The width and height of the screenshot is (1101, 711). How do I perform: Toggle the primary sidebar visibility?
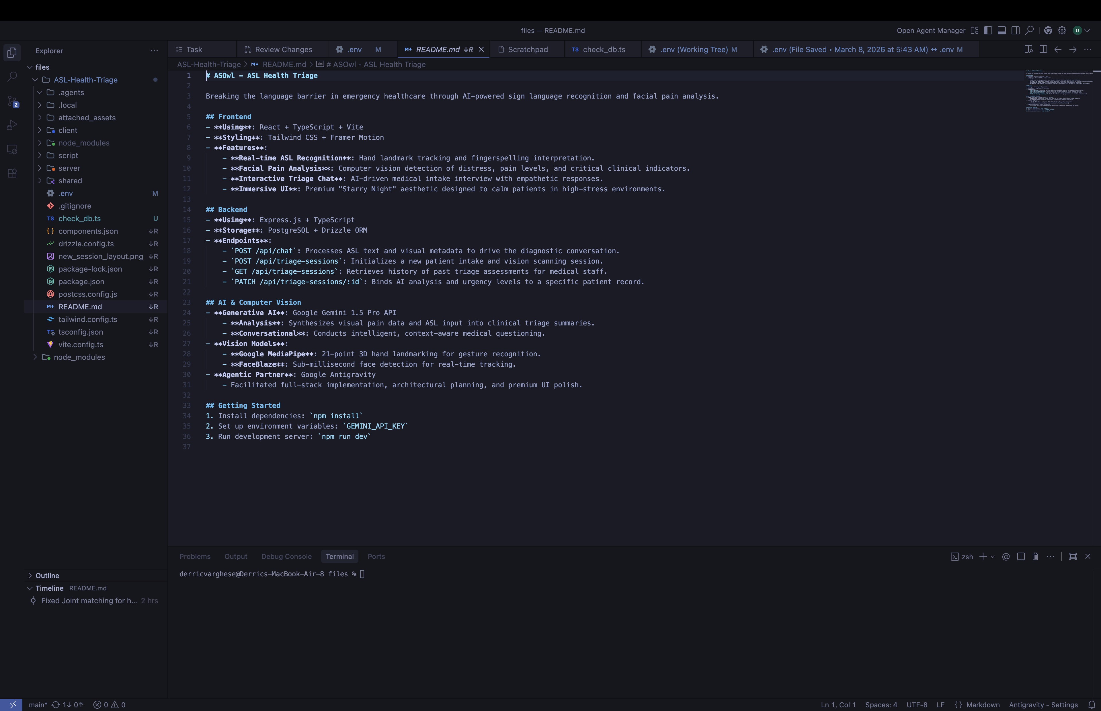click(988, 30)
